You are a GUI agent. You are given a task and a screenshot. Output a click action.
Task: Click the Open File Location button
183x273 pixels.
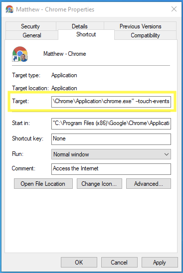(x=43, y=183)
